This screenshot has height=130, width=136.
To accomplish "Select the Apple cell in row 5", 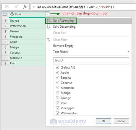I will click(x=27, y=42).
